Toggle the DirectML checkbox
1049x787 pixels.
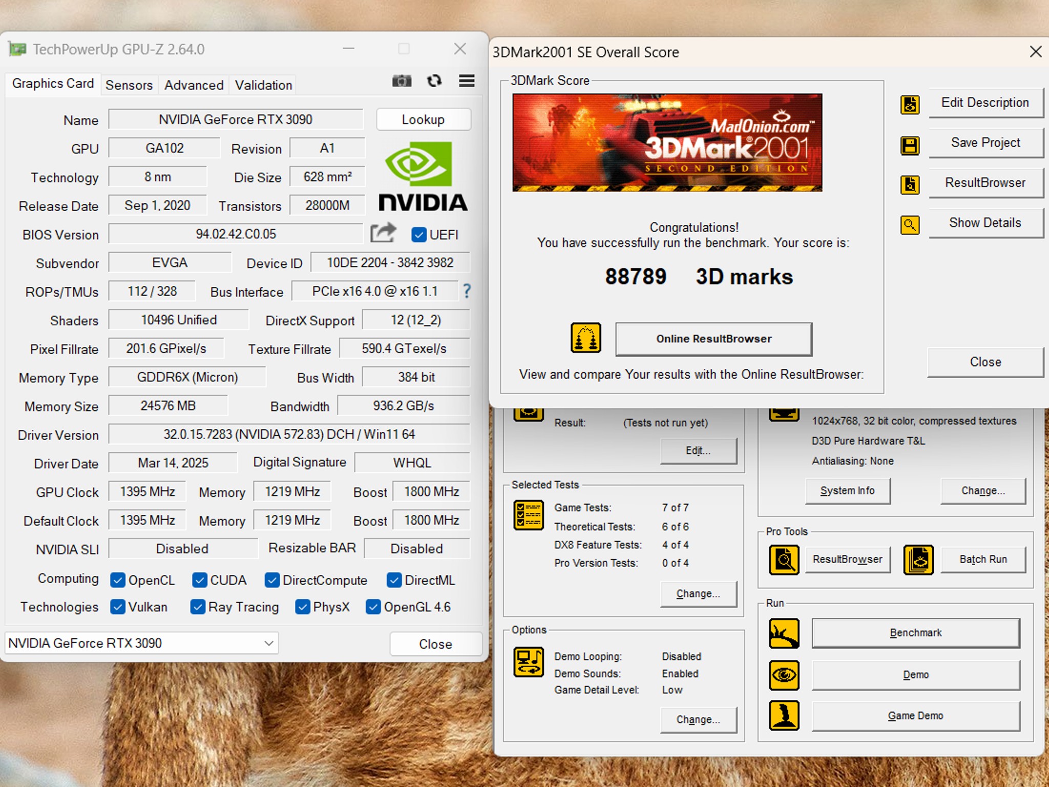(x=394, y=580)
